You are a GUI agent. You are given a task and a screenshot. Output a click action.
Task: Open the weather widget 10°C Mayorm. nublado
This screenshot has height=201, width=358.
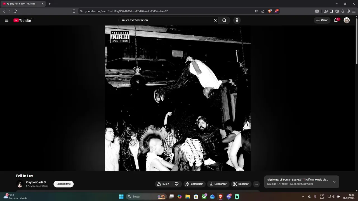pos(15,197)
